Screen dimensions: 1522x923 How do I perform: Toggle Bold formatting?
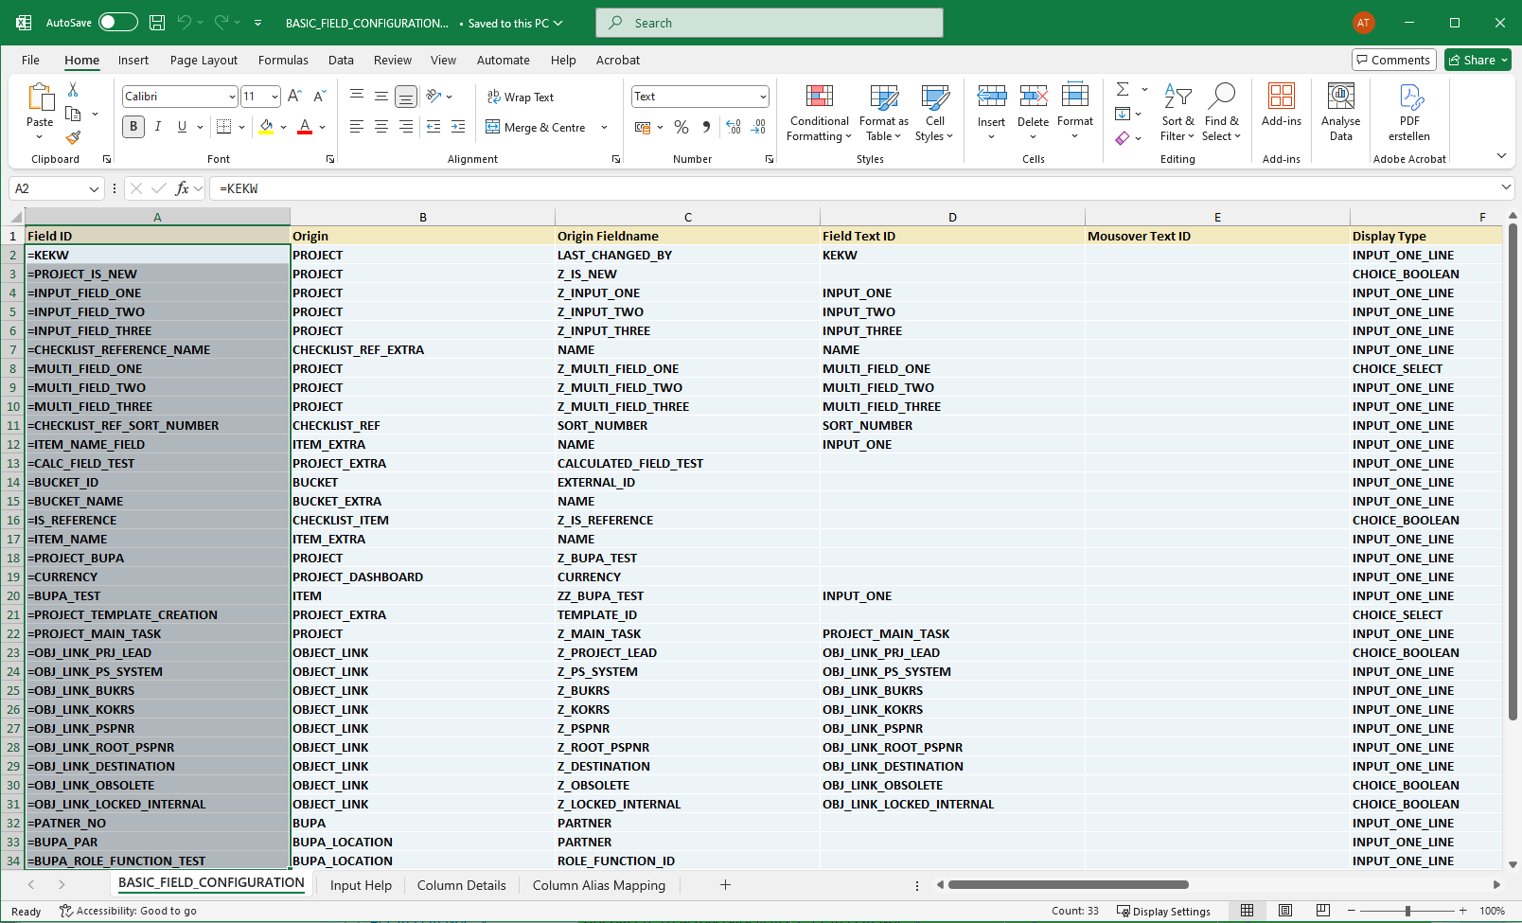[133, 127]
